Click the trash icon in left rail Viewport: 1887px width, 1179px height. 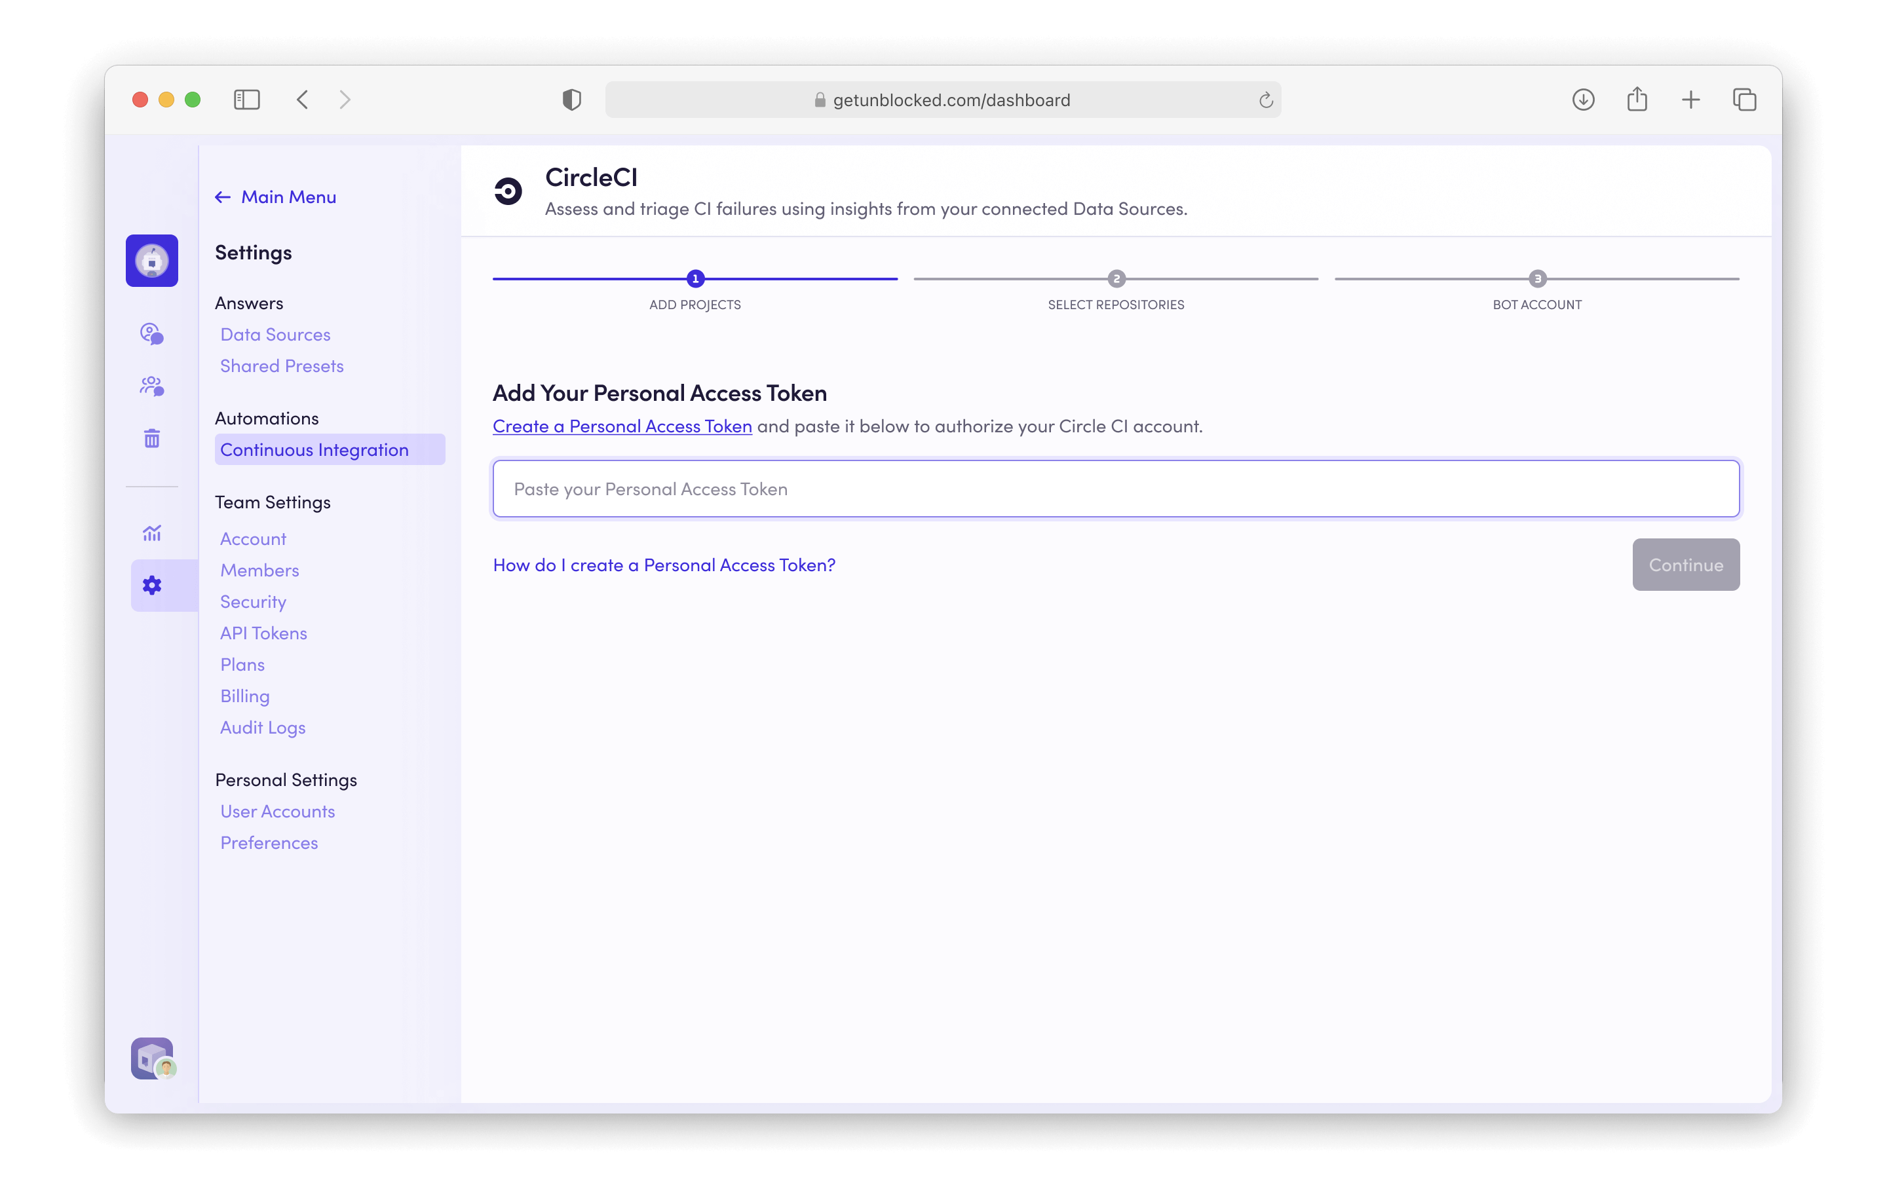tap(152, 438)
